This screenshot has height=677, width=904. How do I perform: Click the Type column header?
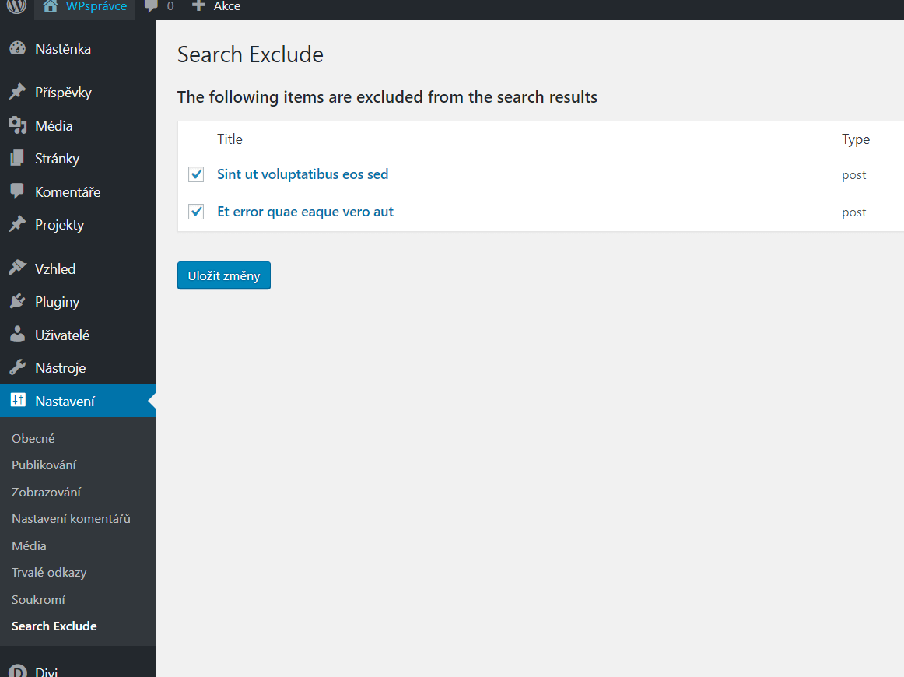point(856,139)
